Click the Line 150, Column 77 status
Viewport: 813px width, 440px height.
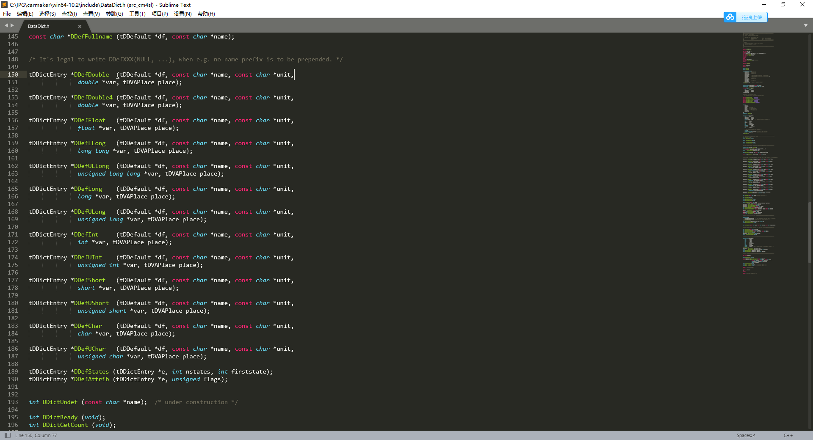36,435
